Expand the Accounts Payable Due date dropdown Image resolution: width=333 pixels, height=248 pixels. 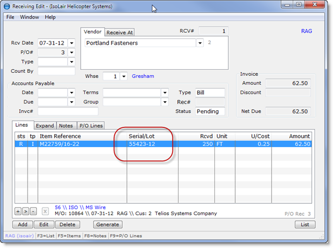point(71,102)
